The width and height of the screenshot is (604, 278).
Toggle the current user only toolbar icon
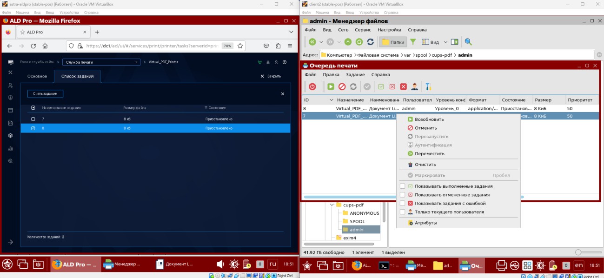tap(415, 86)
